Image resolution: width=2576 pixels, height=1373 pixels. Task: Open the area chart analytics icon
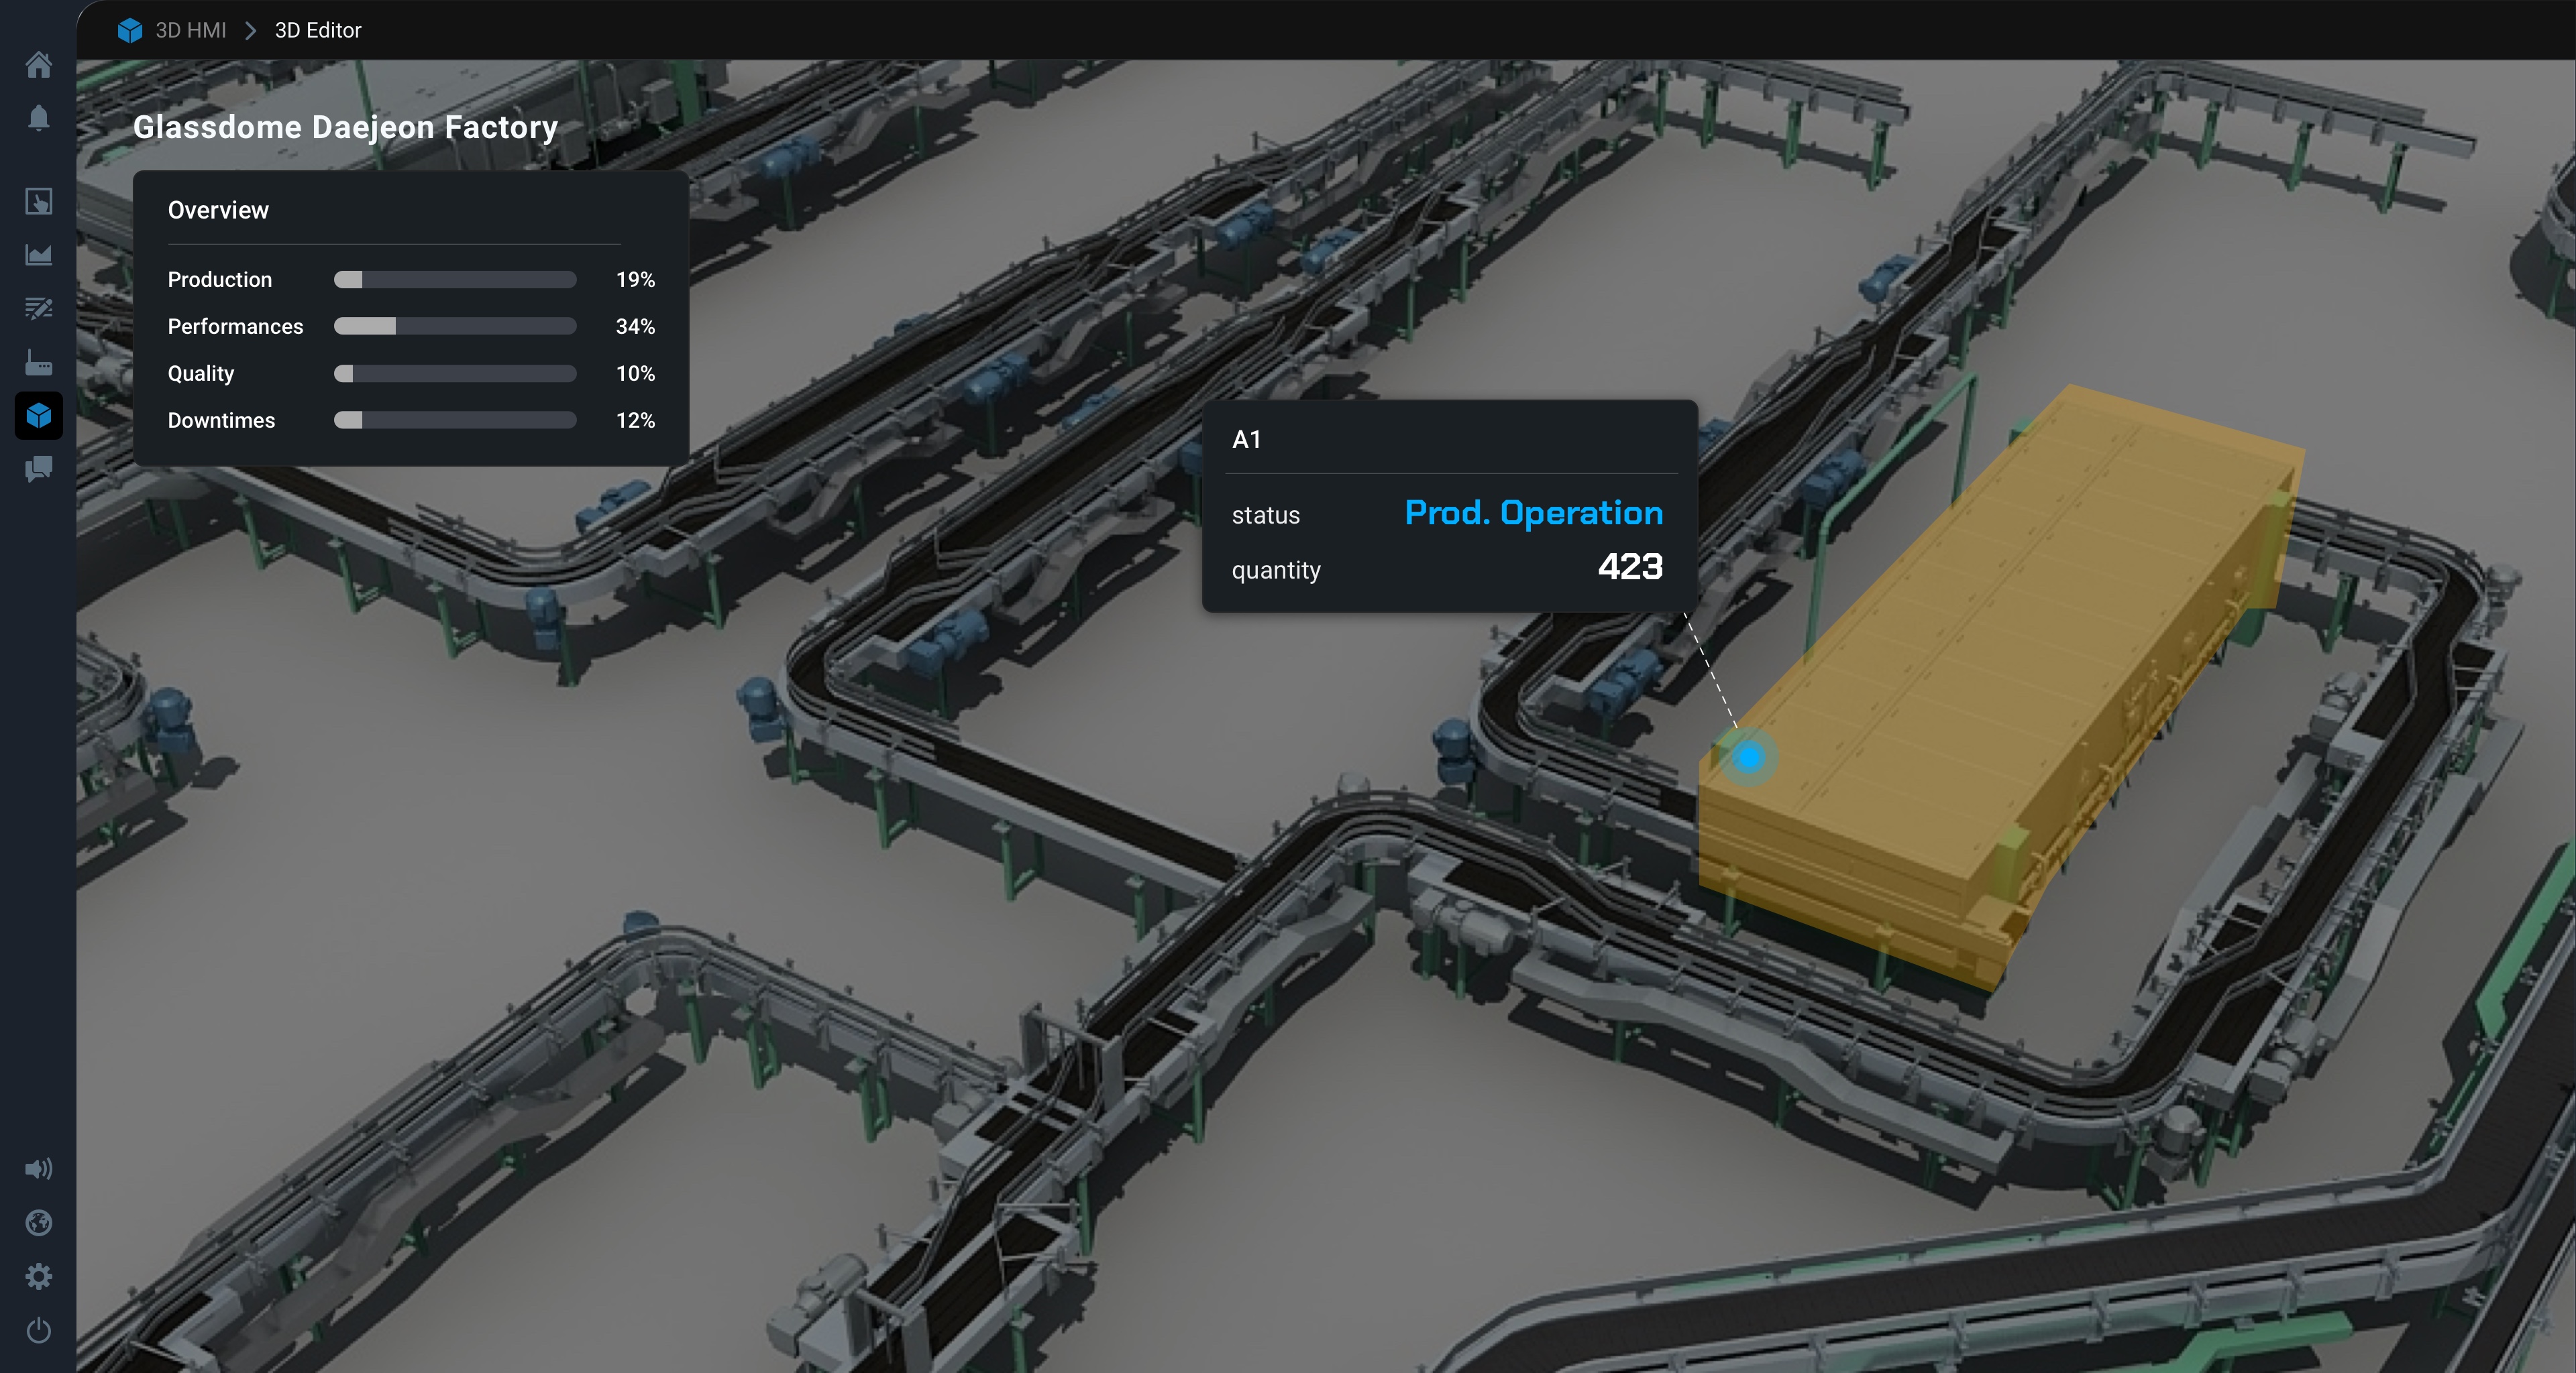(x=38, y=255)
